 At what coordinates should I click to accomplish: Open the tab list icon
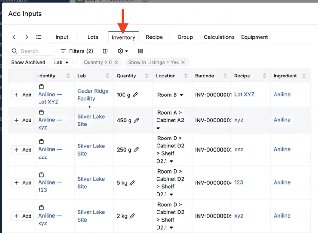click(39, 37)
